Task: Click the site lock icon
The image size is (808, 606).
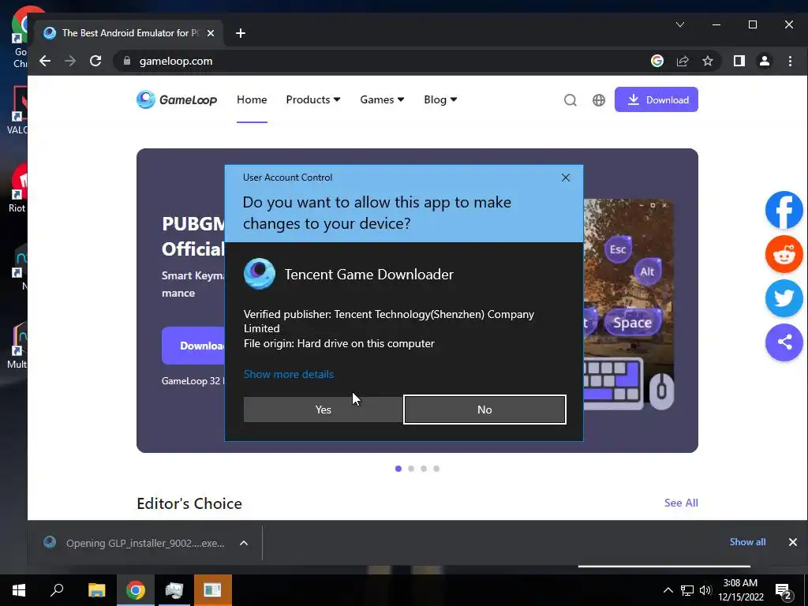Action: (x=127, y=61)
